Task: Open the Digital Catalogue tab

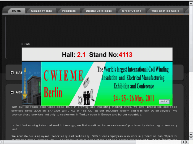Action: coord(99,11)
